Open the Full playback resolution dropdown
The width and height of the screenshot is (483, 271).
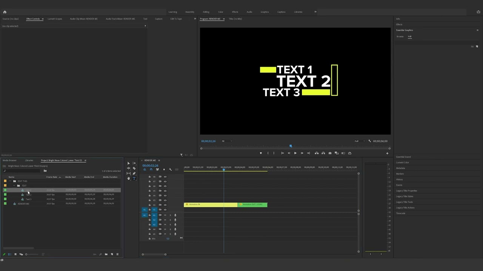click(359, 141)
